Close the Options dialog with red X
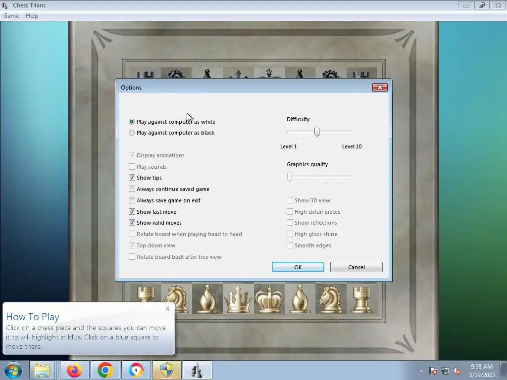507x380 pixels. click(380, 87)
